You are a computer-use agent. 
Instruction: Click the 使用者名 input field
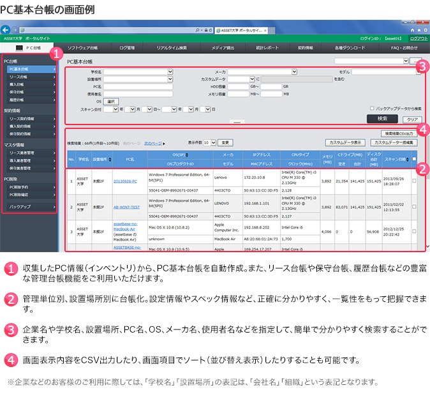click(138, 94)
